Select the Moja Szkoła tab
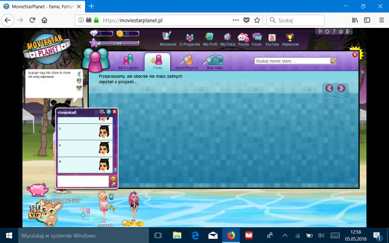Viewport: 389px width, 243px height. coord(214,61)
